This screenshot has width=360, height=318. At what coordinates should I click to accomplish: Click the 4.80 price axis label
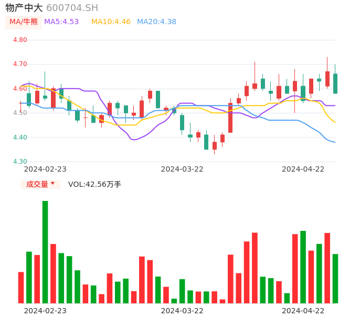[20, 40]
